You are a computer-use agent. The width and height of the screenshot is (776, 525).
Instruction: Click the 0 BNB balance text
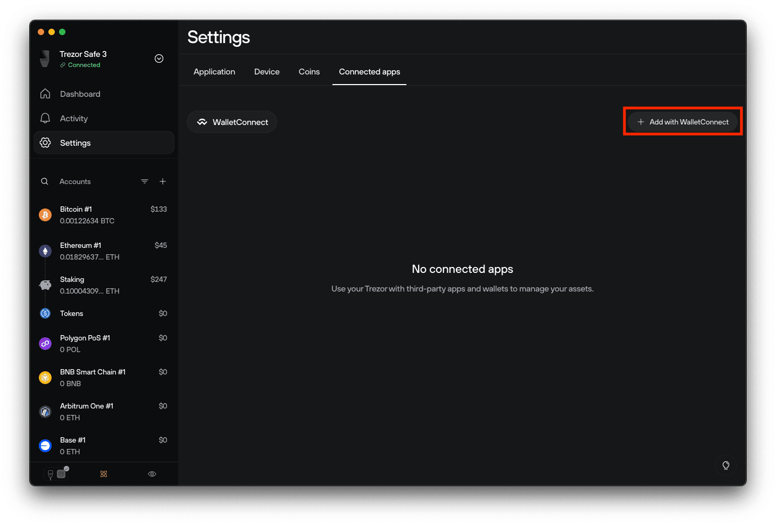70,384
